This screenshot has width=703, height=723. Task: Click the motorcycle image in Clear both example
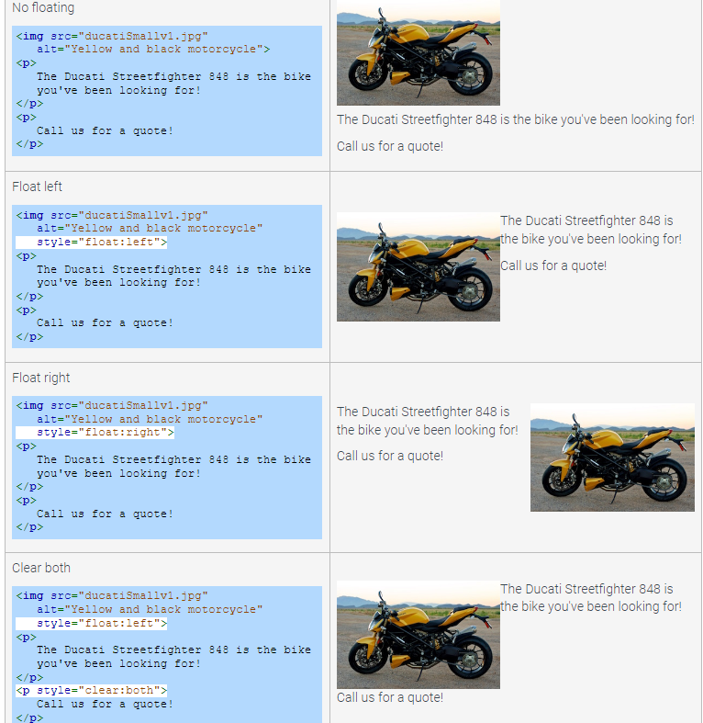click(x=418, y=635)
